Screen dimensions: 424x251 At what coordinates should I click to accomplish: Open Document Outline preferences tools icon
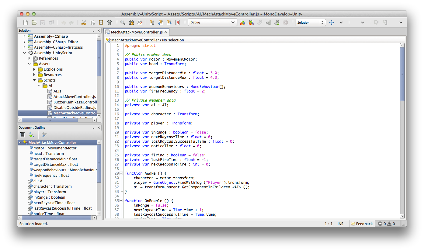pos(45,135)
